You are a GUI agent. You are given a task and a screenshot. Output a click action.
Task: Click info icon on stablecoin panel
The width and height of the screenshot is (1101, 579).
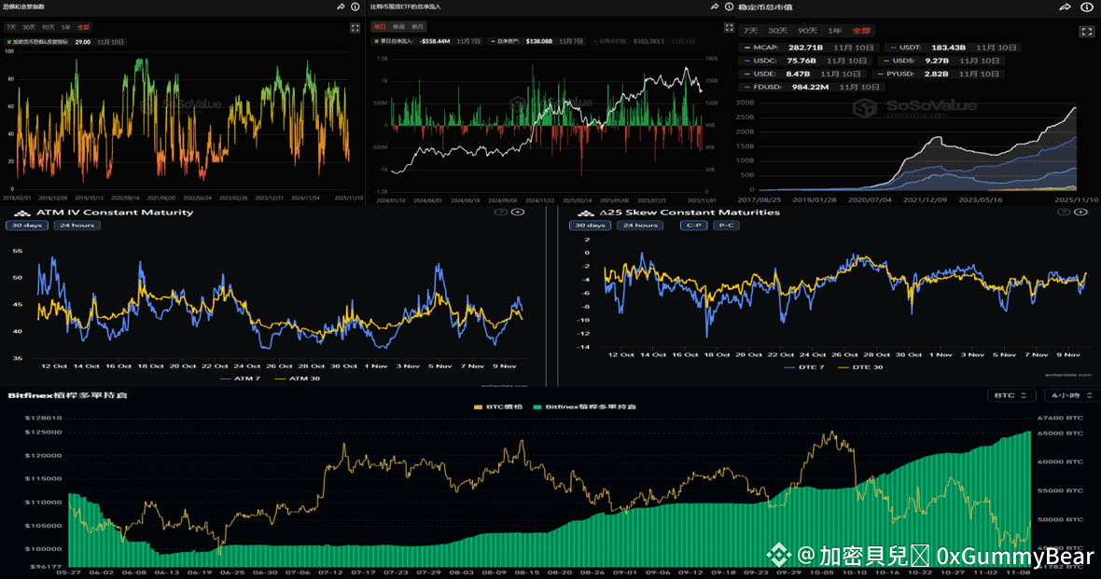coord(1086,7)
